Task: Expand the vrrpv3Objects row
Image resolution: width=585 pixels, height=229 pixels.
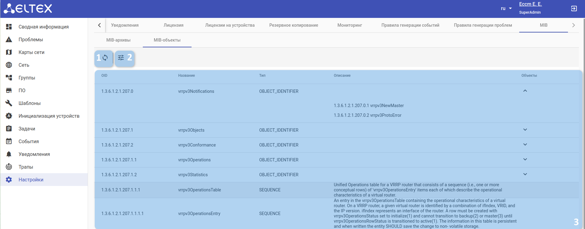Action: tap(525, 130)
